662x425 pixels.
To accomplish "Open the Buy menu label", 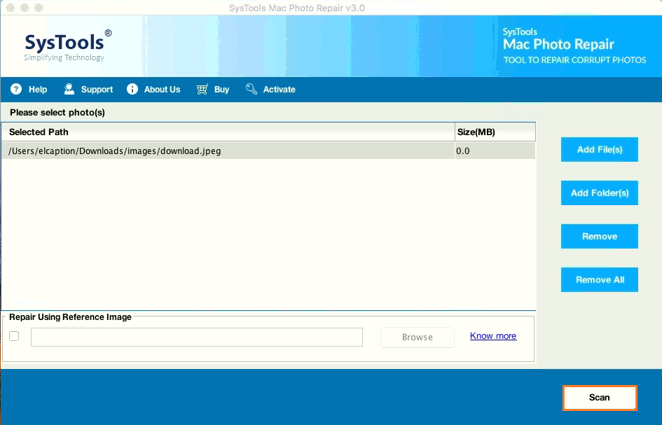I will pyautogui.click(x=221, y=90).
